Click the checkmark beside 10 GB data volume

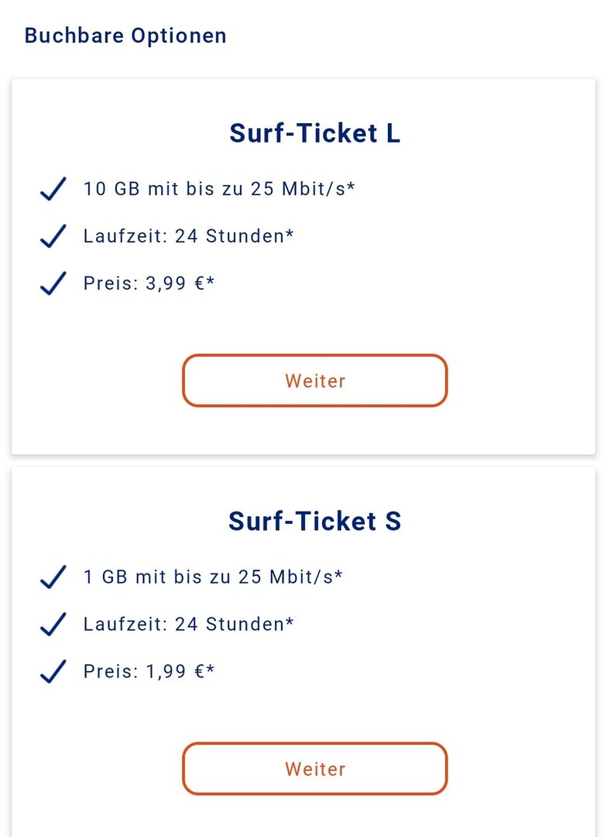coord(52,189)
